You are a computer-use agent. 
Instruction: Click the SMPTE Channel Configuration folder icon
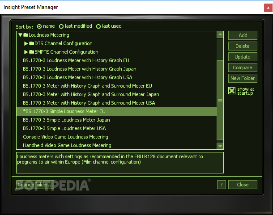(31, 52)
